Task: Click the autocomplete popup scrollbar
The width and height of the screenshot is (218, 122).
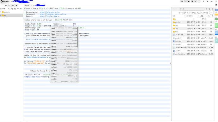Action: point(78,37)
